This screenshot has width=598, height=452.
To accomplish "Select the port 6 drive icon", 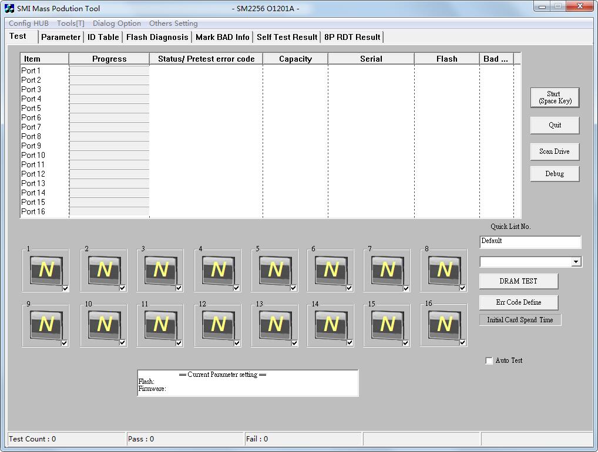I will pos(331,270).
